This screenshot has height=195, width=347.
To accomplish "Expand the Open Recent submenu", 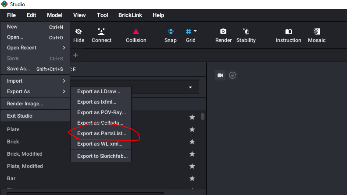I will [x=35, y=48].
